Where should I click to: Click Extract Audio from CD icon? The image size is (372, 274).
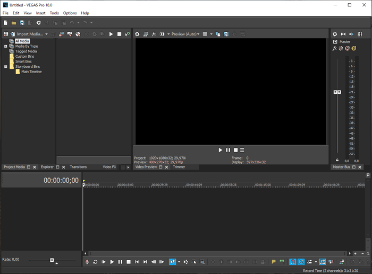(78, 34)
